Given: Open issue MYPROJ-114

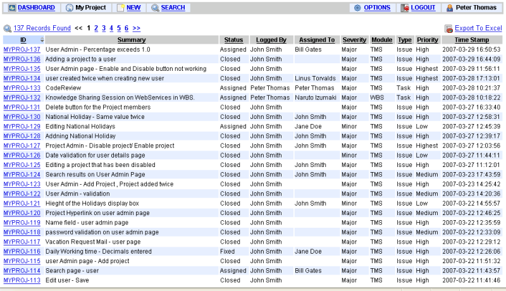Looking at the screenshot, I should [22, 271].
